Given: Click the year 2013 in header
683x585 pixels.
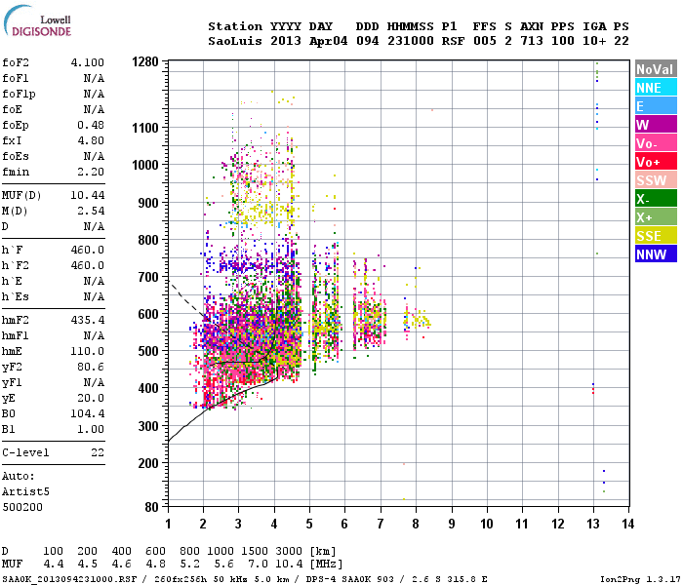Looking at the screenshot, I should click(286, 41).
